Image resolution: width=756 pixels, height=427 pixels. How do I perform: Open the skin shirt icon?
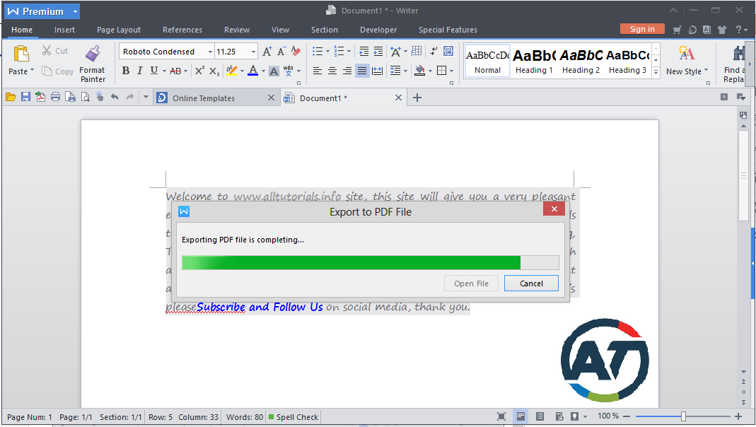(x=722, y=30)
